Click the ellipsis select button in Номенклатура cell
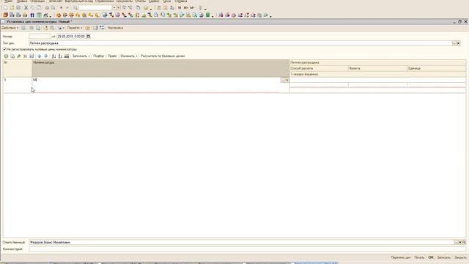469x264 pixels. click(283, 80)
